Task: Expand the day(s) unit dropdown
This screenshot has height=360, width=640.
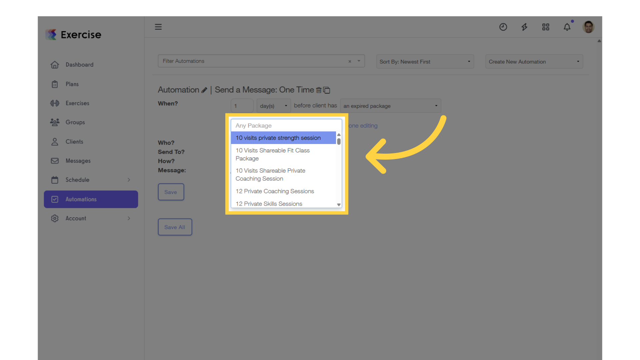Action: point(273,106)
